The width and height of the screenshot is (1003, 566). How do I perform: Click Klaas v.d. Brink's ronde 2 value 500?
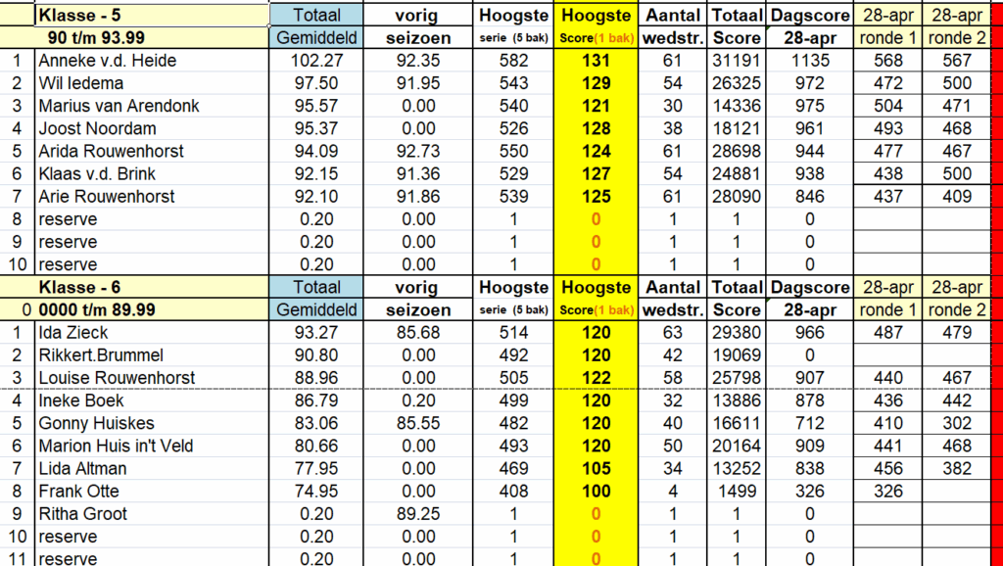tap(957, 174)
